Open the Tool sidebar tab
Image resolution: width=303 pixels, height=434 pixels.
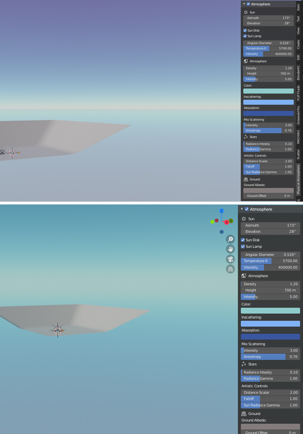pos(298,19)
